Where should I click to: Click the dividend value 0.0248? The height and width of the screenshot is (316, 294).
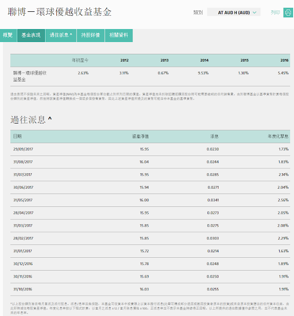pyautogui.click(x=213, y=264)
